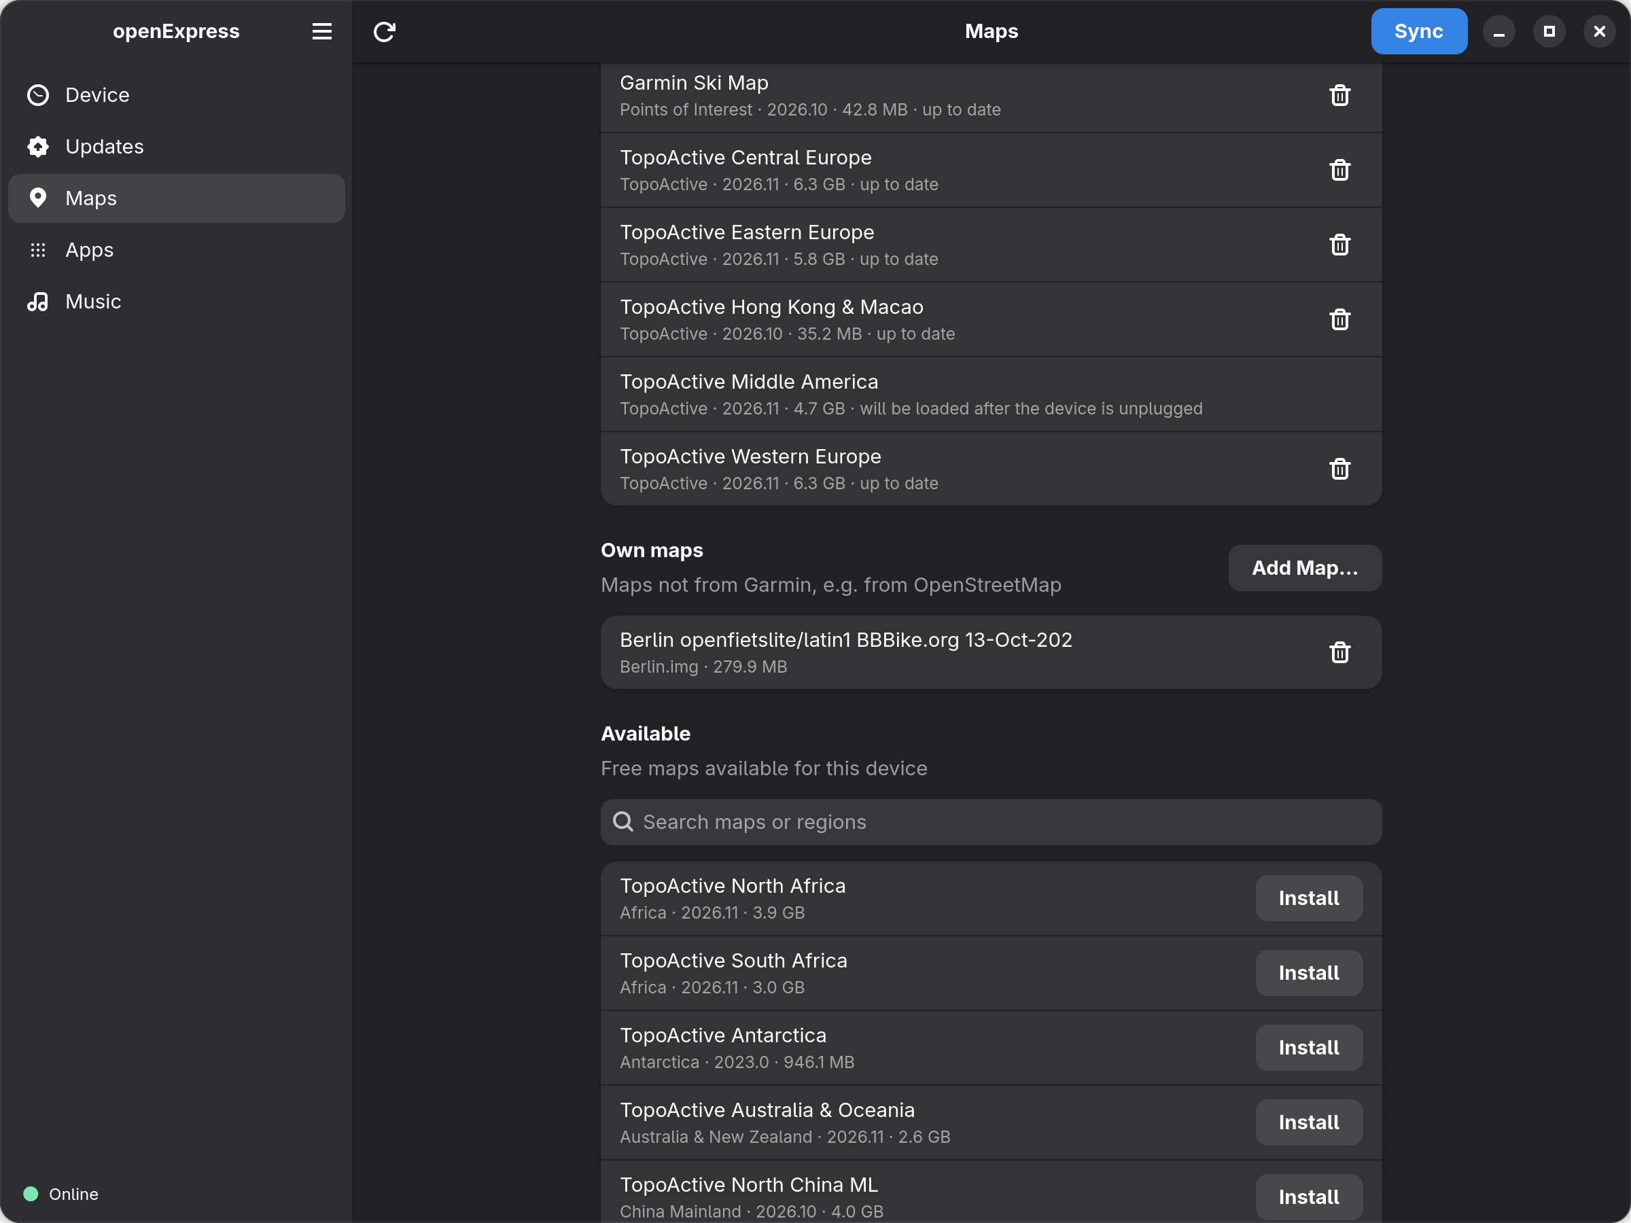This screenshot has height=1223, width=1631.
Task: Open the Device page in the sidebar
Action: click(176, 95)
